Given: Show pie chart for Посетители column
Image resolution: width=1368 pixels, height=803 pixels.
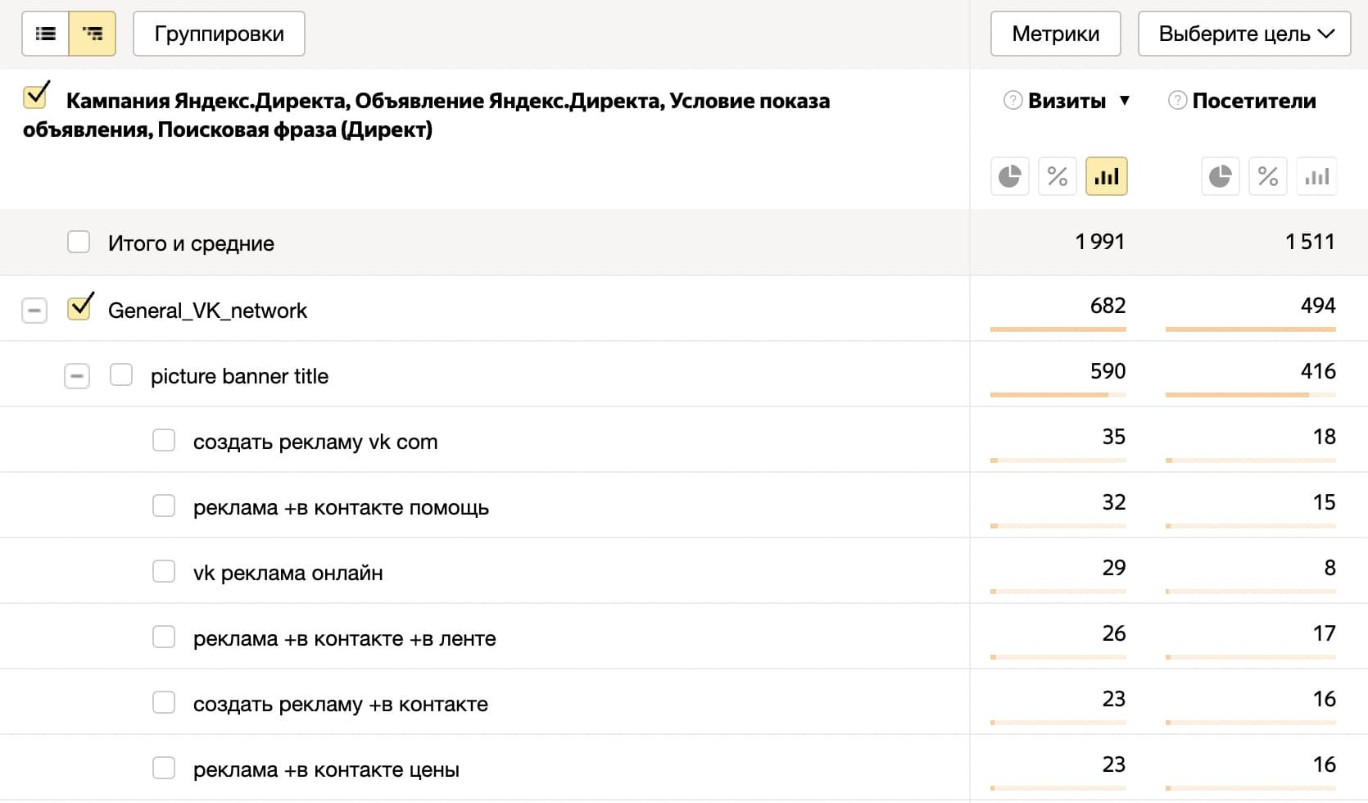Looking at the screenshot, I should 1221,176.
